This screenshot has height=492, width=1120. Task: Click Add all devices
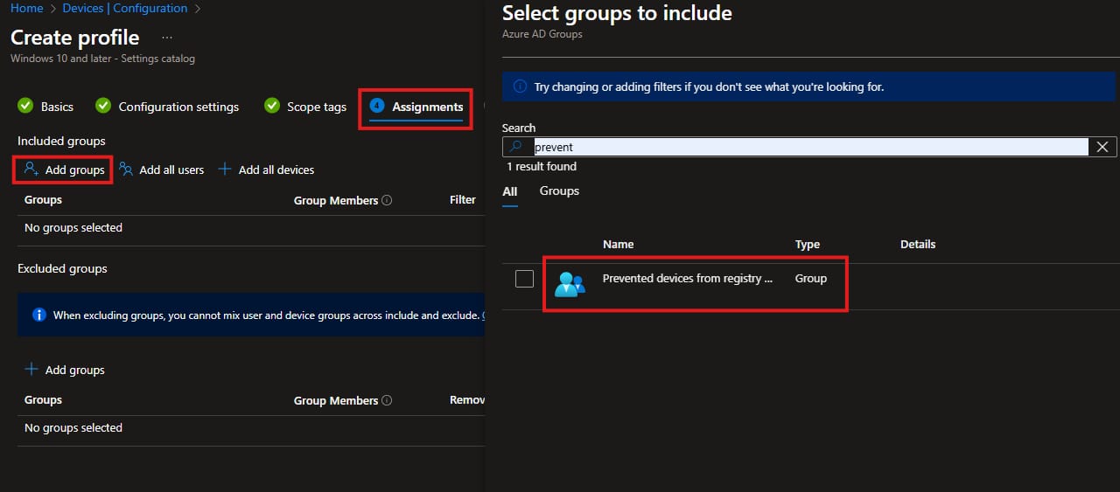[266, 170]
